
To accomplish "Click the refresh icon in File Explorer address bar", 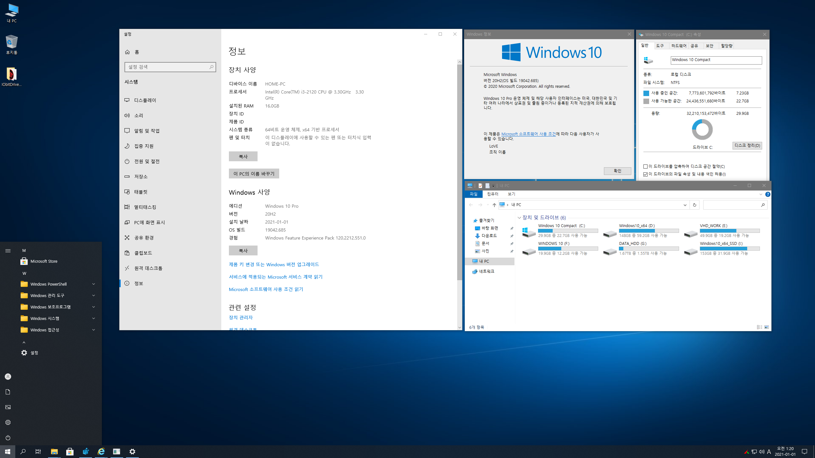I will point(694,205).
